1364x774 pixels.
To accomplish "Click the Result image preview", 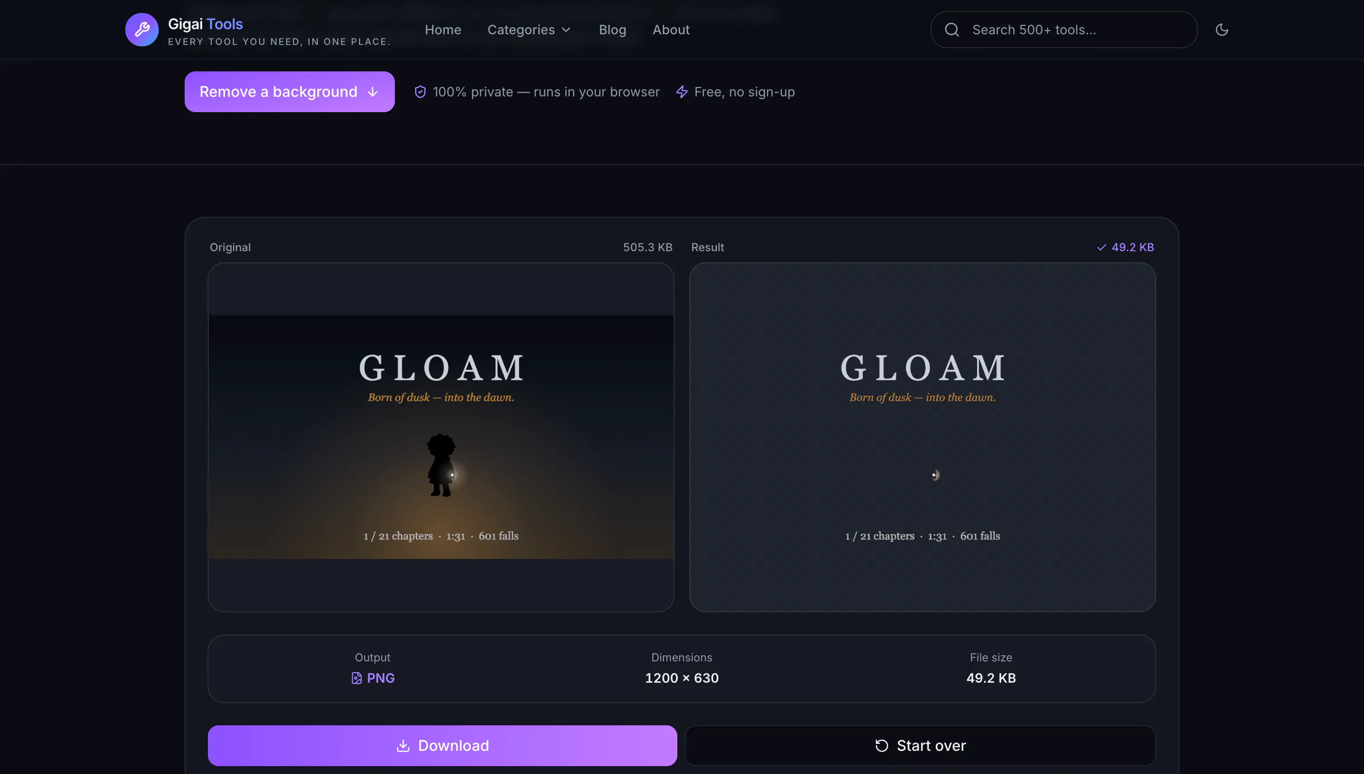I will tap(922, 437).
